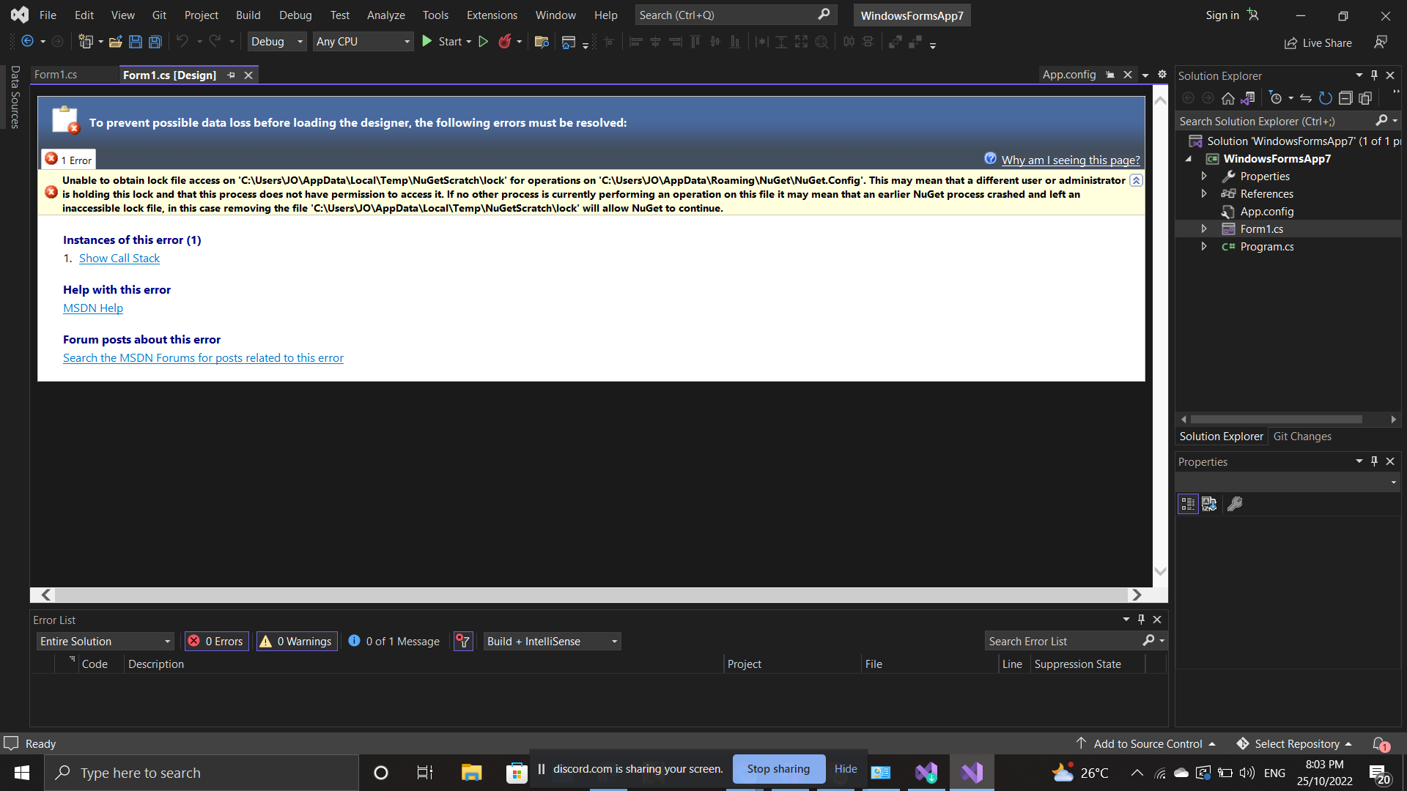Open the MSDN Help link
Viewport: 1407px width, 791px height.
click(92, 308)
